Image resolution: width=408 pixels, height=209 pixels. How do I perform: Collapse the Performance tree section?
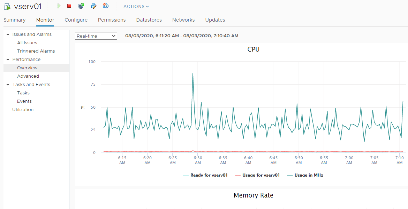8,60
